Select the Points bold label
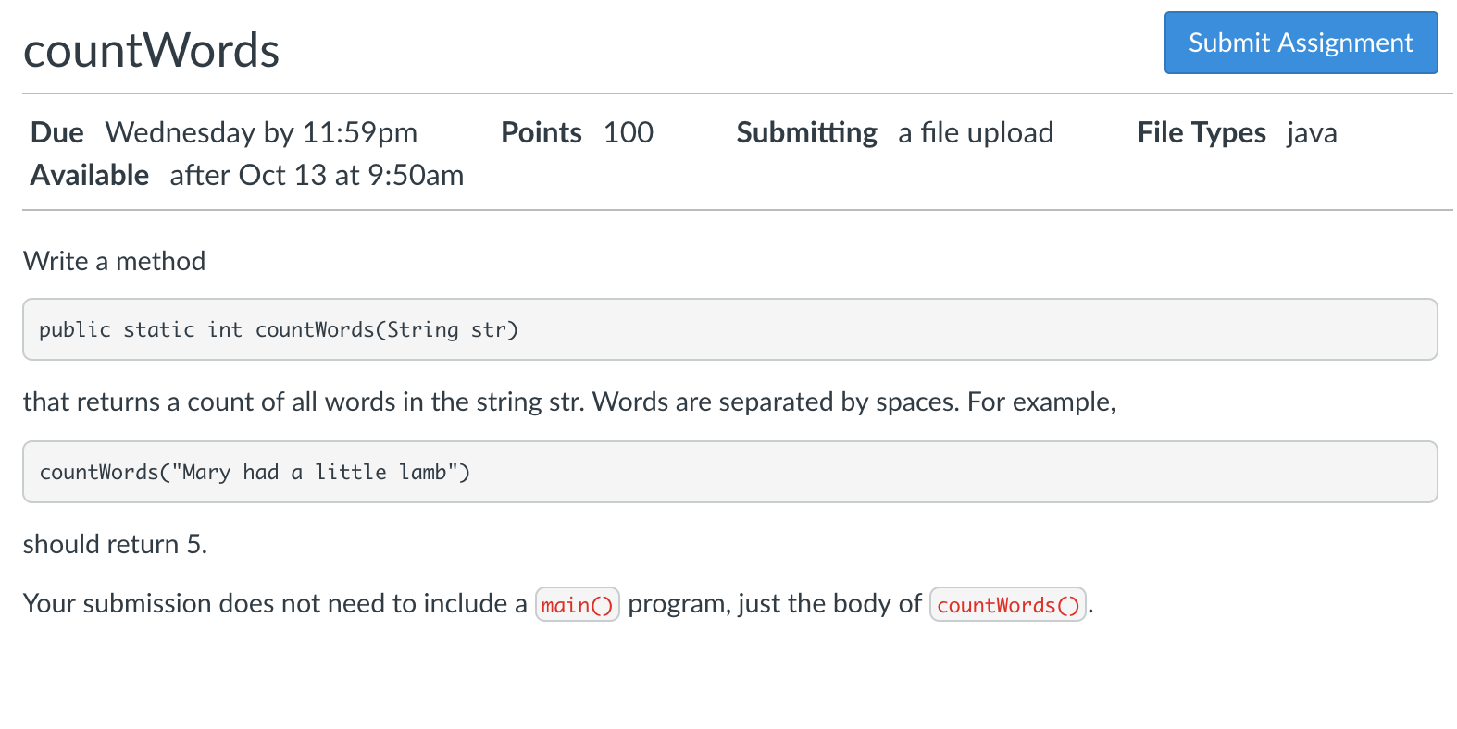This screenshot has width=1457, height=729. pyautogui.click(x=541, y=132)
